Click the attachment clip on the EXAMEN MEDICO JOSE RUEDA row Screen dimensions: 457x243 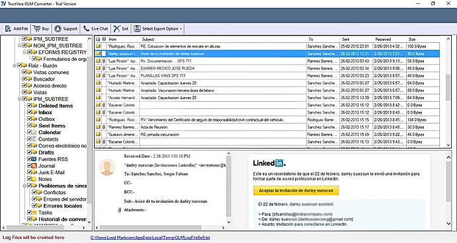coord(104,68)
